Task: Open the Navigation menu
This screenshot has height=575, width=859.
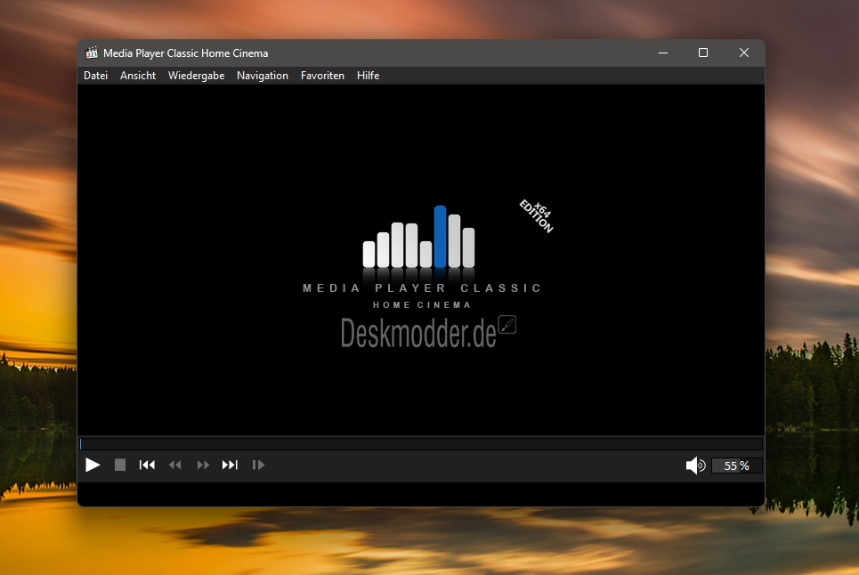Action: point(263,76)
